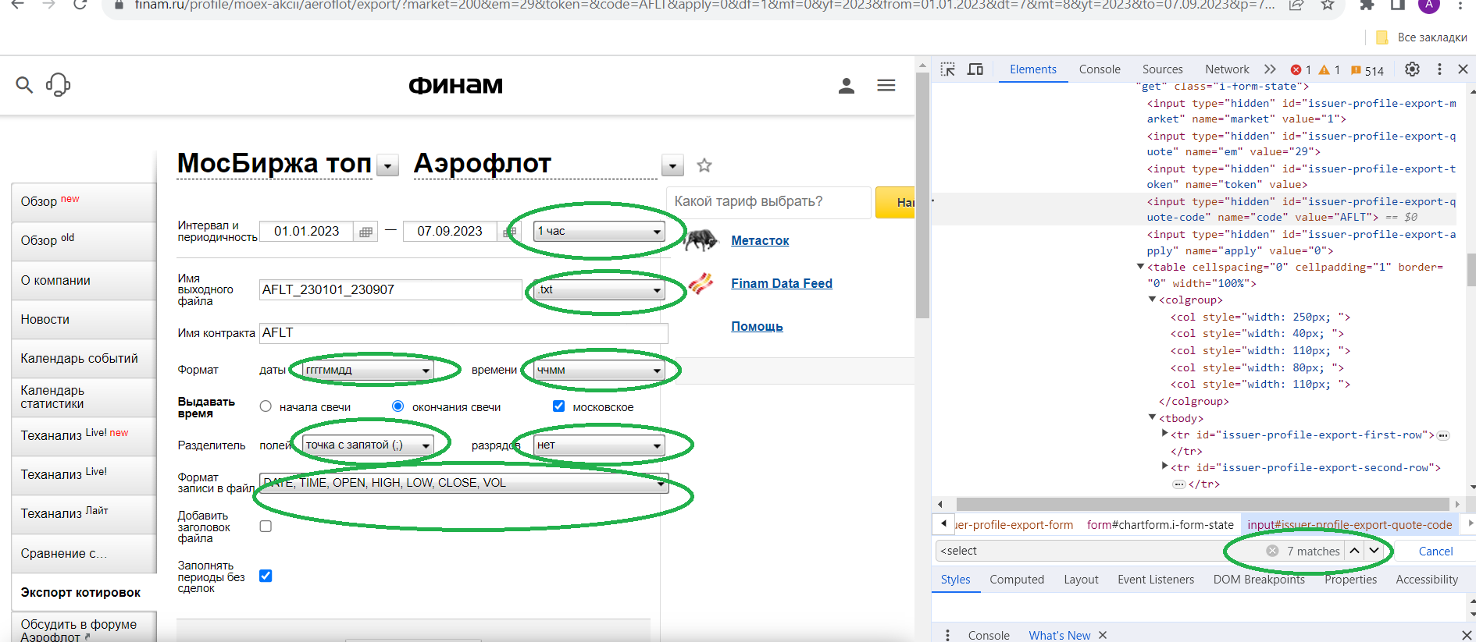Add Аэрофлот to favorites with star icon
1476x642 pixels.
704,165
